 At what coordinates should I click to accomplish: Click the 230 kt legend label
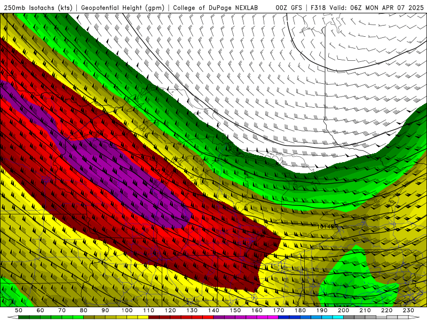[408, 310]
